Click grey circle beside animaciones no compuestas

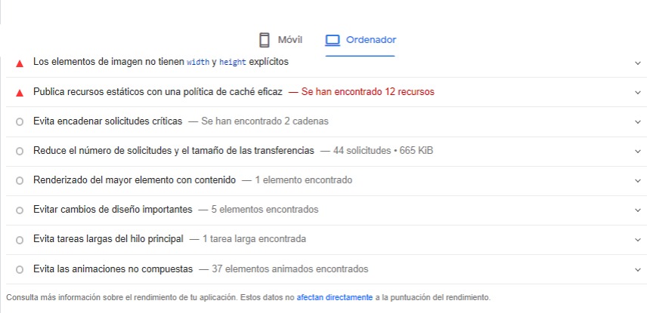coord(20,269)
